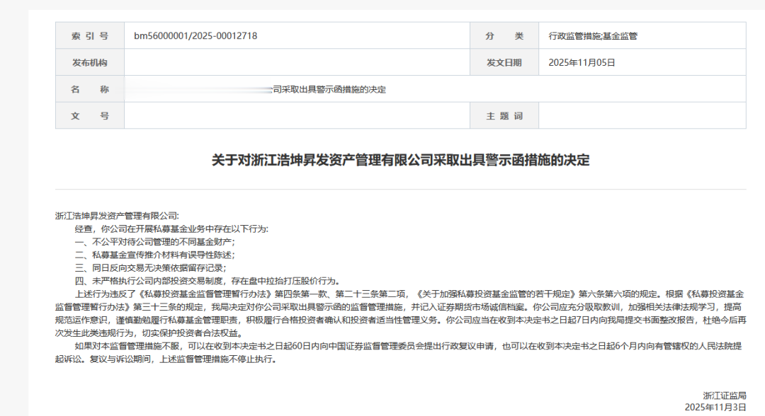The width and height of the screenshot is (765, 416).
Task: Click the 发文日期 label cell
Action: coord(504,62)
